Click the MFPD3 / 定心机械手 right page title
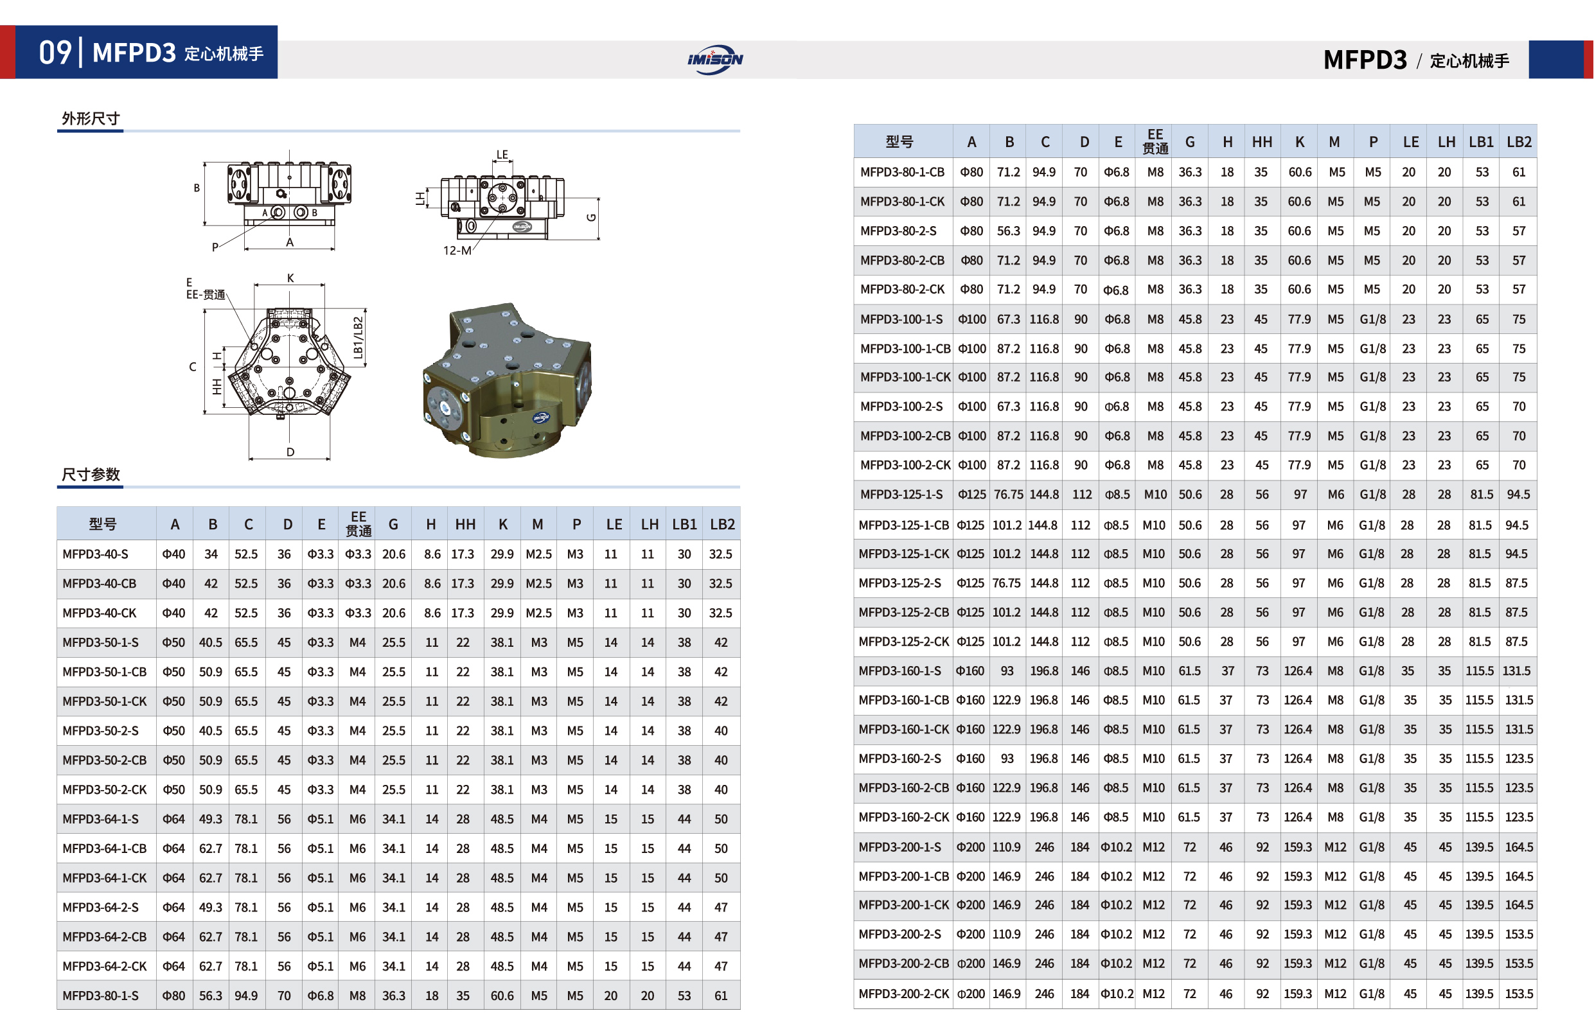 click(x=1416, y=60)
